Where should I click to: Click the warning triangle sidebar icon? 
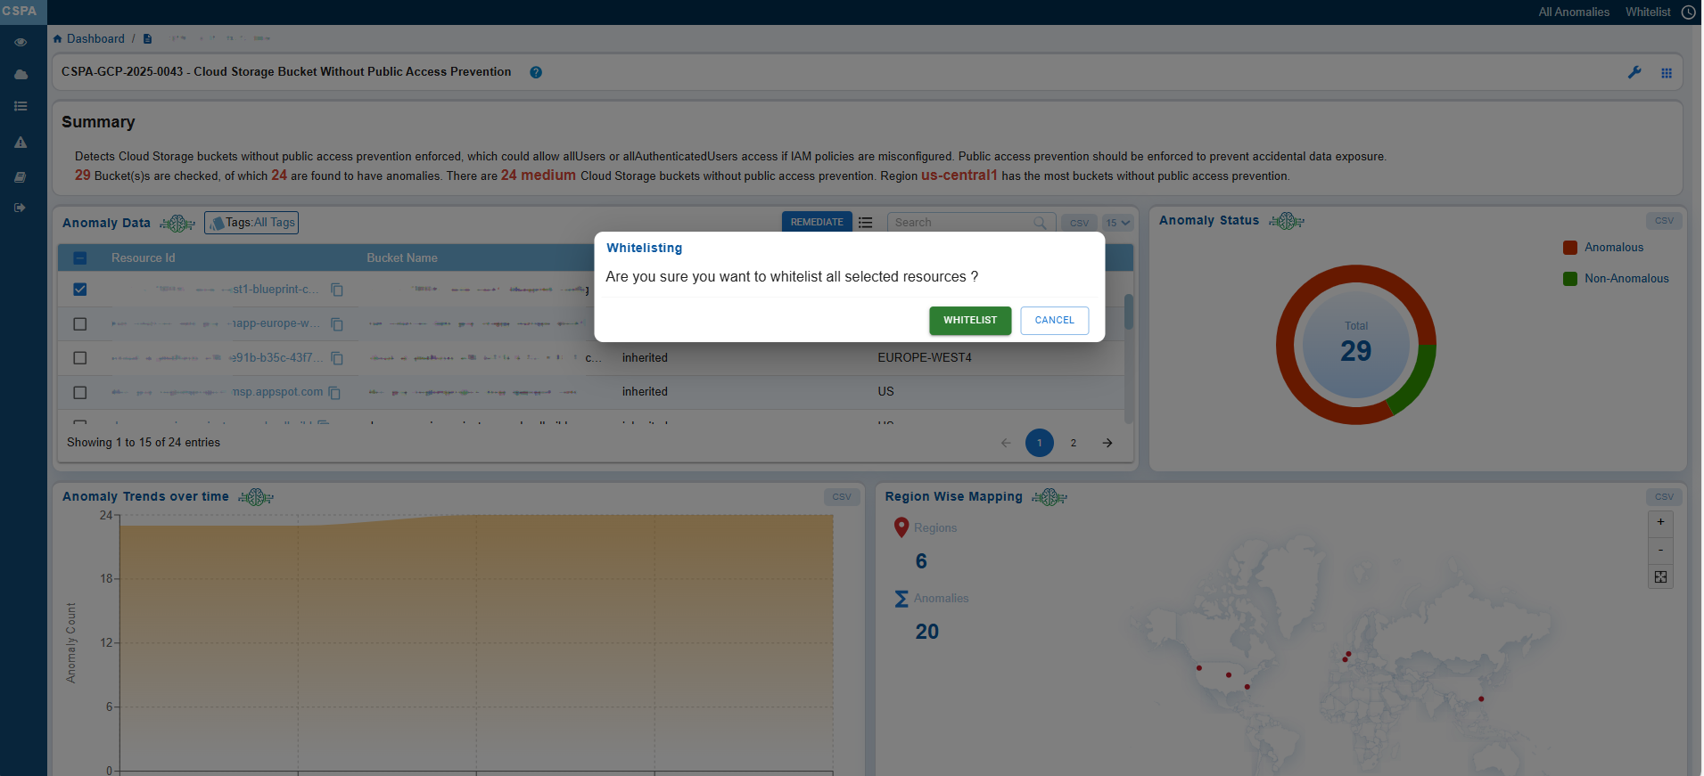(21, 143)
